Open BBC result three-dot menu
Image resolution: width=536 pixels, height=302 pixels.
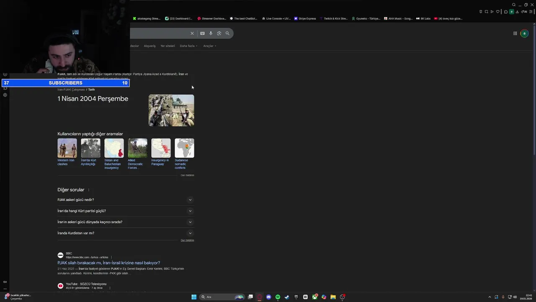click(x=111, y=257)
